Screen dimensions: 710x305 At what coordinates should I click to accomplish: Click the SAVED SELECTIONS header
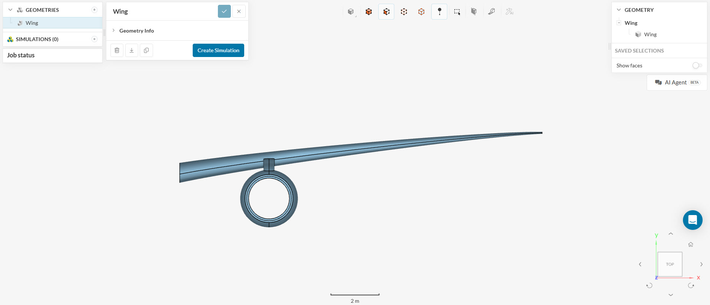click(639, 51)
